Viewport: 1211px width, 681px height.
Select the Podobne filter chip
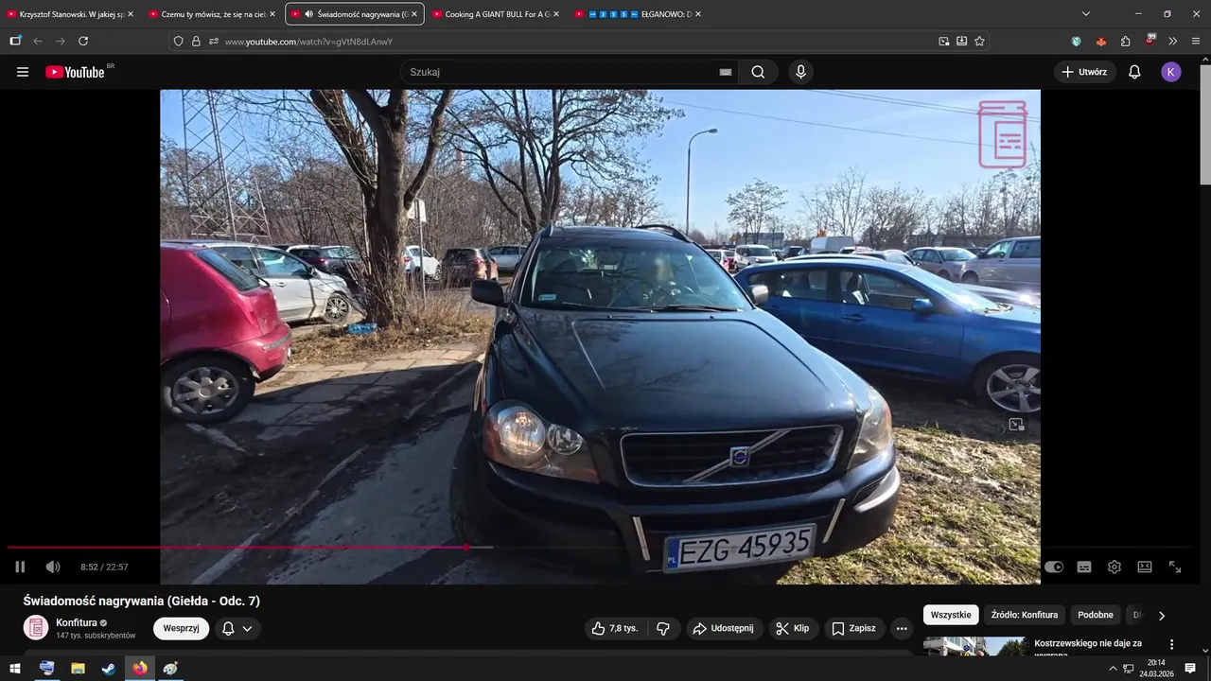coord(1096,615)
